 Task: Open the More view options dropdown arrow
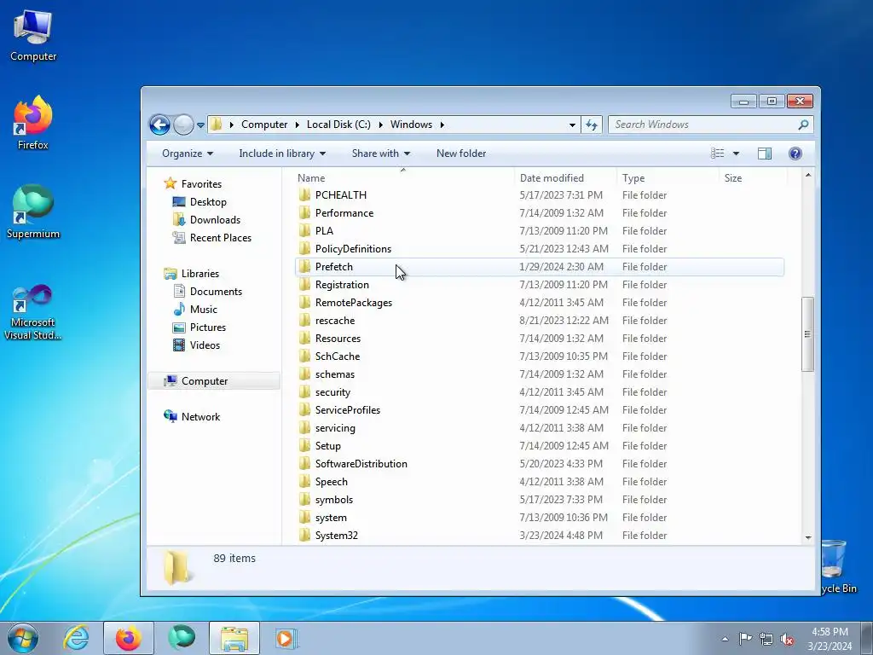736,154
